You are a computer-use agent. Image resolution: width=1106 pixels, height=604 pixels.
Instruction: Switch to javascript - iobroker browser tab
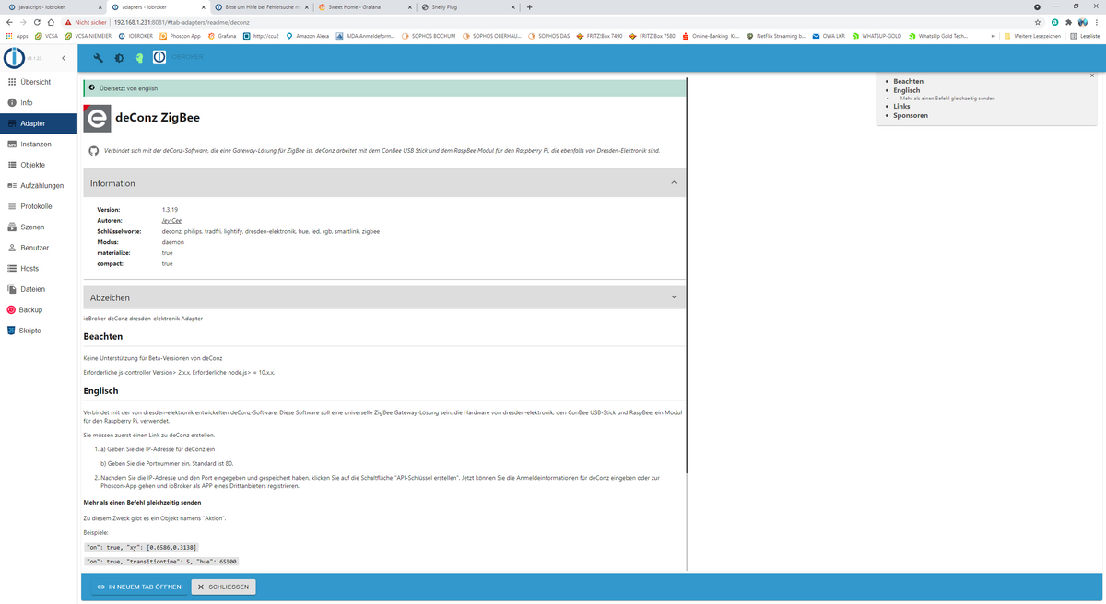tap(53, 6)
